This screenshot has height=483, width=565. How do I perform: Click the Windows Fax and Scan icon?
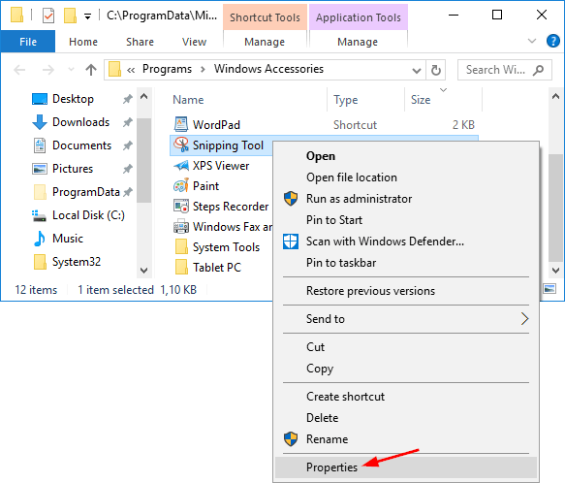click(181, 227)
